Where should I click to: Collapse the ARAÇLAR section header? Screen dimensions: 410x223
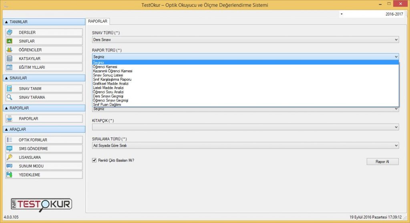[44, 129]
